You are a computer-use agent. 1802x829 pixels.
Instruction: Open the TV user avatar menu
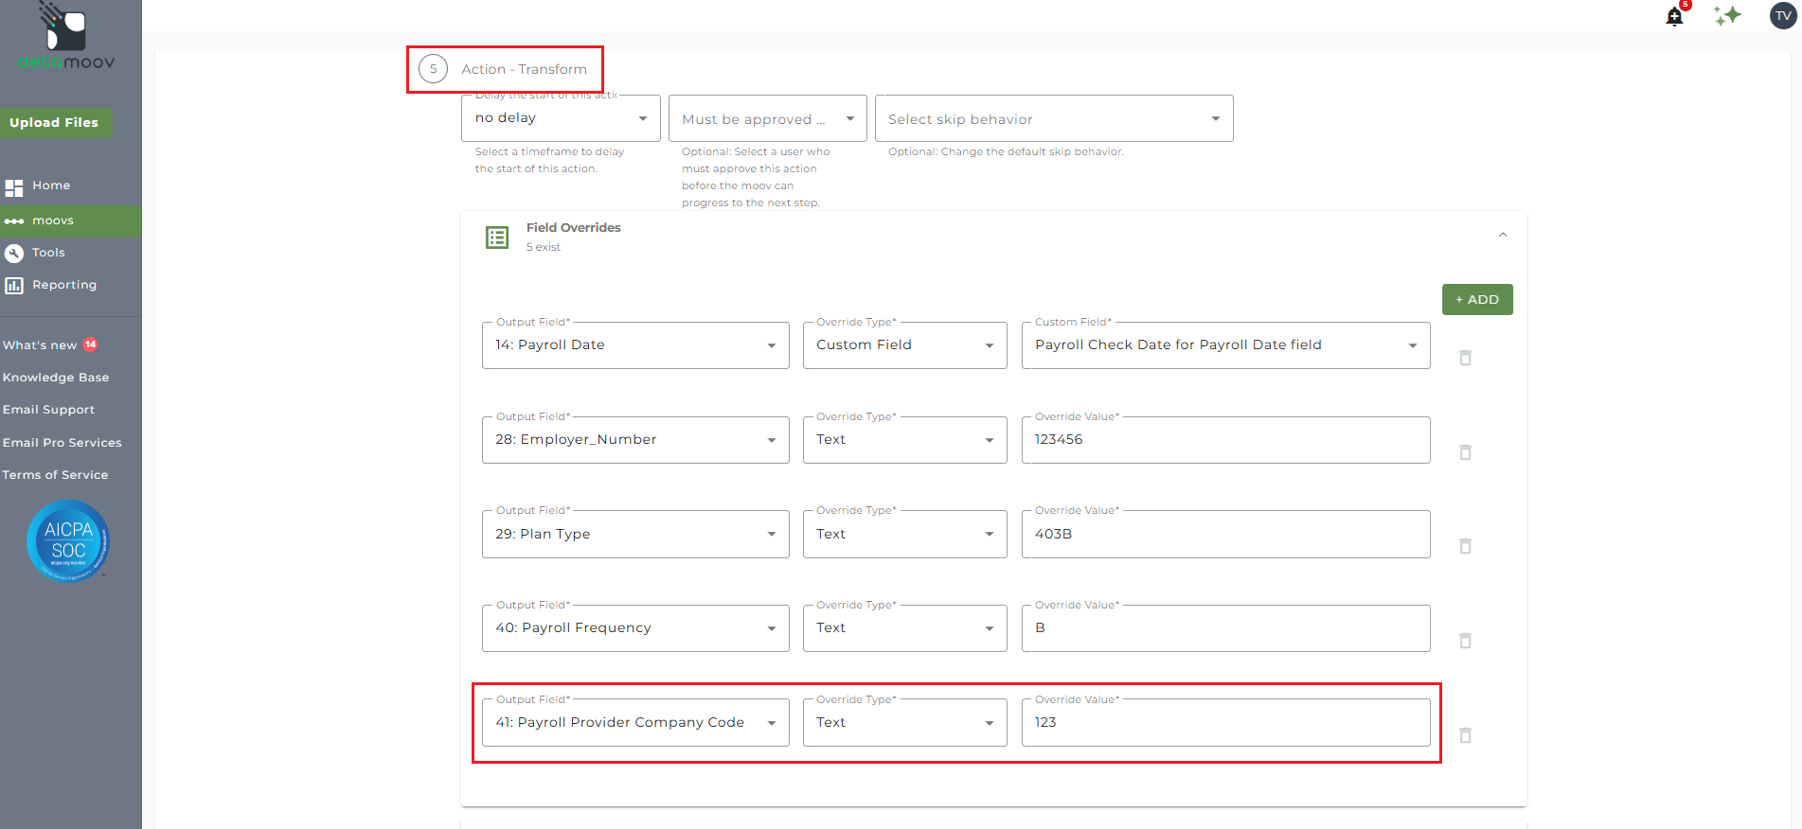[1783, 15]
